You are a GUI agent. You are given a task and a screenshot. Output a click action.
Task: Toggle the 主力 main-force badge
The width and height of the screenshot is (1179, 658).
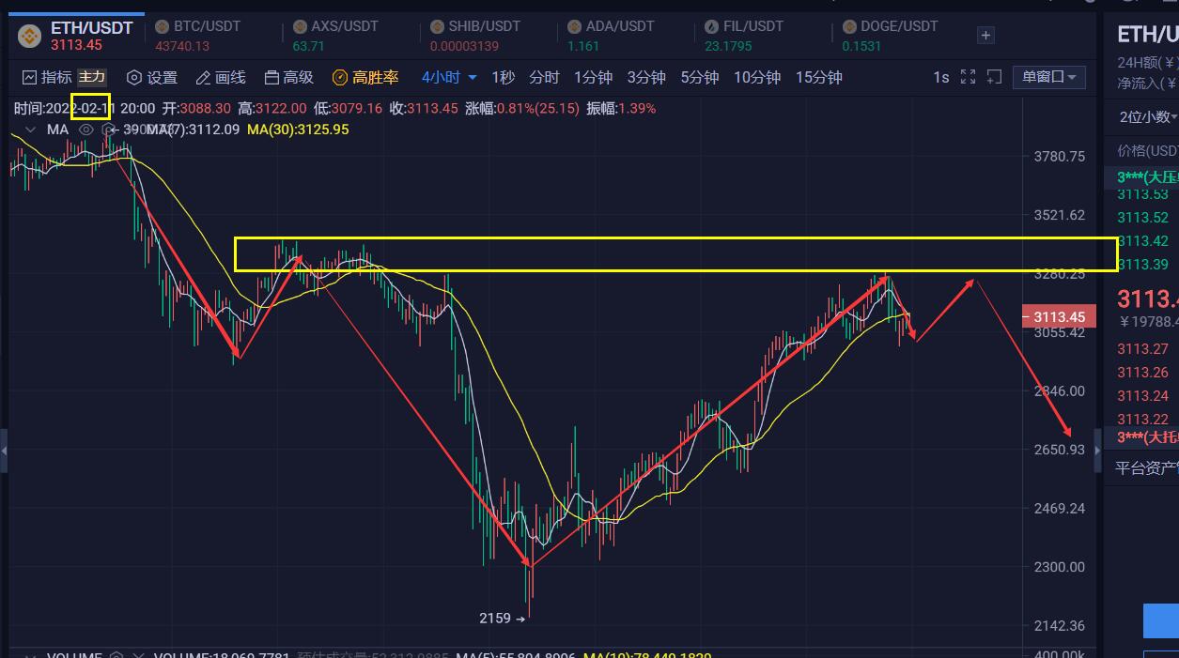tap(91, 77)
